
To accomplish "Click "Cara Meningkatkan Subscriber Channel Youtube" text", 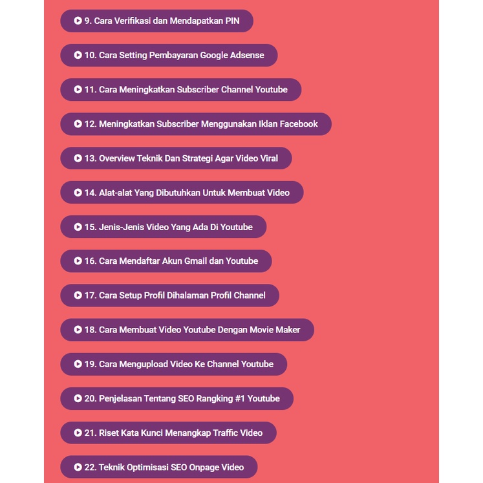I will (193, 90).
